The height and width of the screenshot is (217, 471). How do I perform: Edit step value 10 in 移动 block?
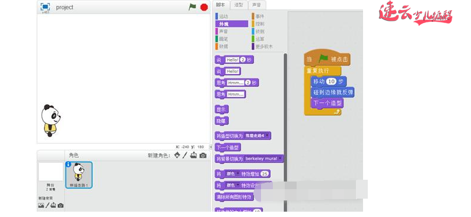point(332,82)
